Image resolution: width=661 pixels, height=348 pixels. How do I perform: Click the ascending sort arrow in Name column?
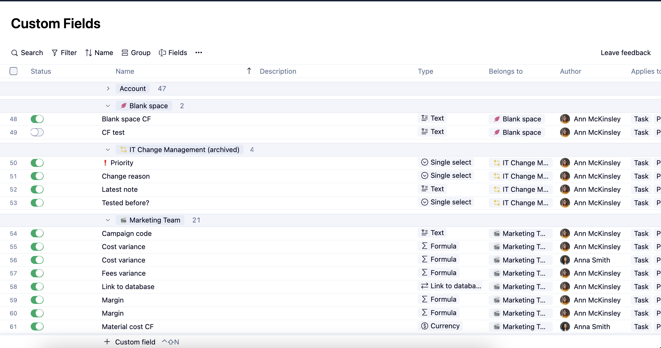click(x=249, y=71)
